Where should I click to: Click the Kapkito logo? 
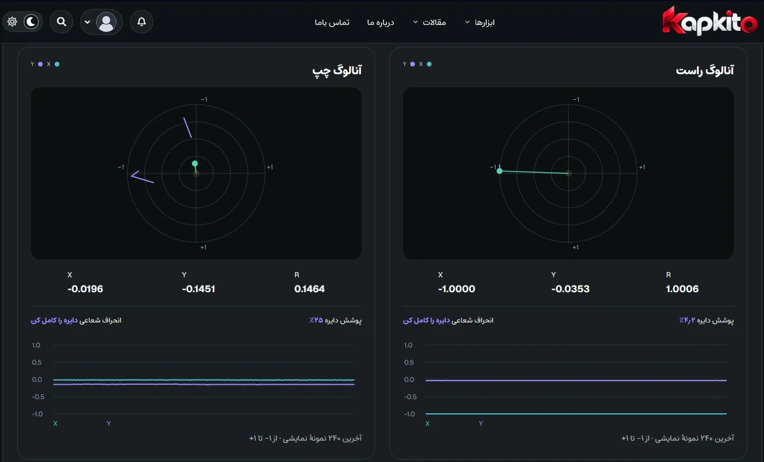pyautogui.click(x=709, y=21)
